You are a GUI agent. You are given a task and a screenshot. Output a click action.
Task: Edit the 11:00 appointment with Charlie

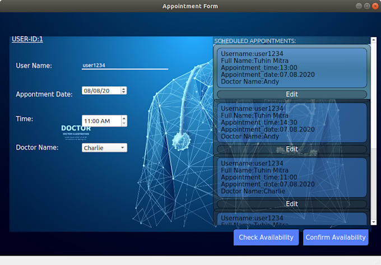pos(292,204)
